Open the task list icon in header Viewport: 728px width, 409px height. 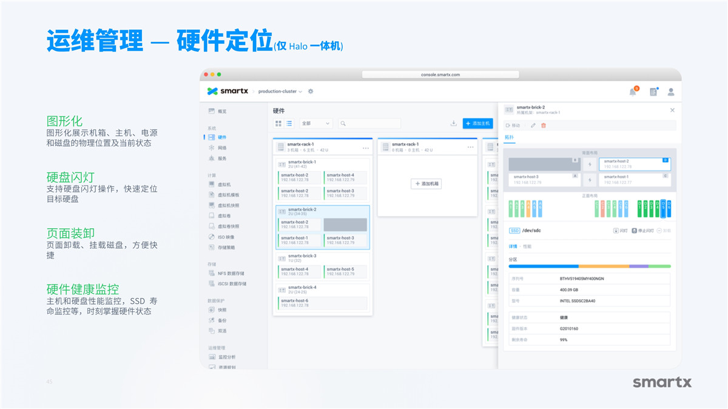point(653,92)
